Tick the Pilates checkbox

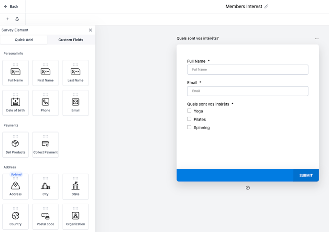pos(189,119)
